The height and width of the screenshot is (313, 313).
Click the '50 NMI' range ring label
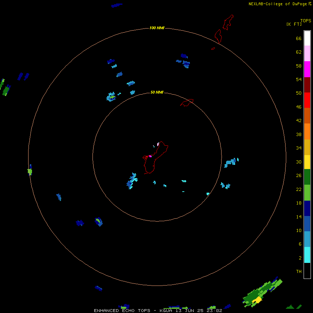157,92
